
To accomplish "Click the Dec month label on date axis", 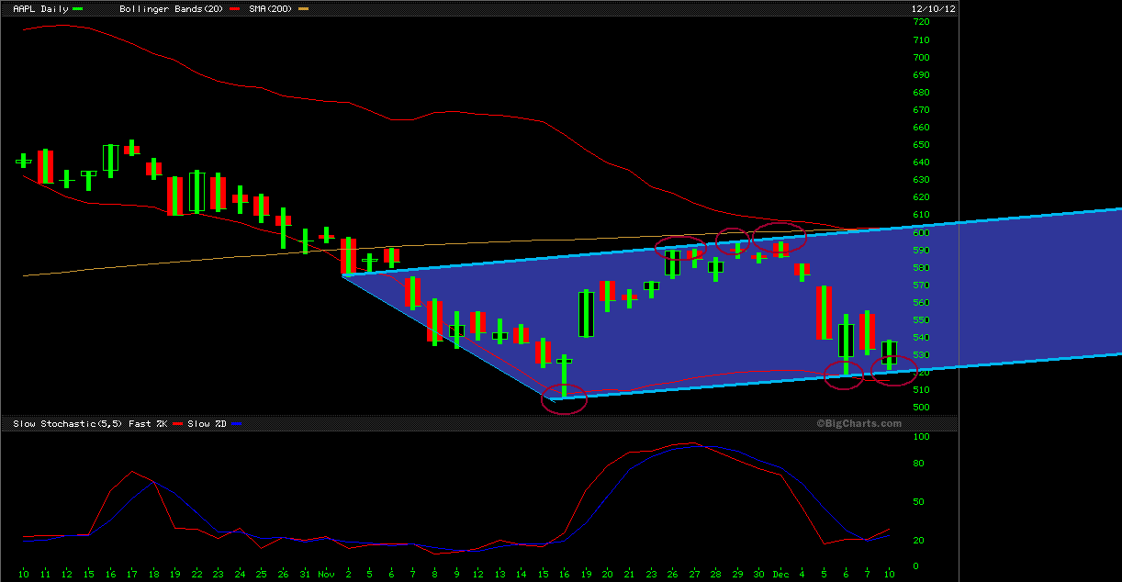I will pyautogui.click(x=780, y=574).
